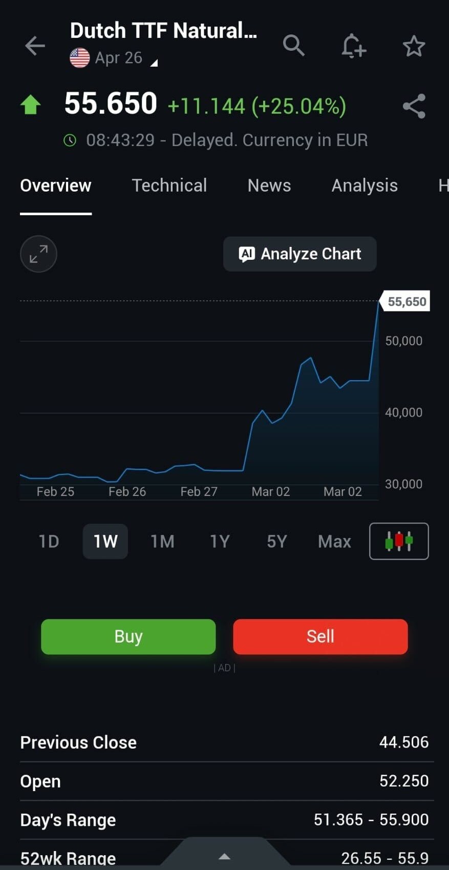Select the Max chart timeframe
449x870 pixels.
(x=334, y=542)
